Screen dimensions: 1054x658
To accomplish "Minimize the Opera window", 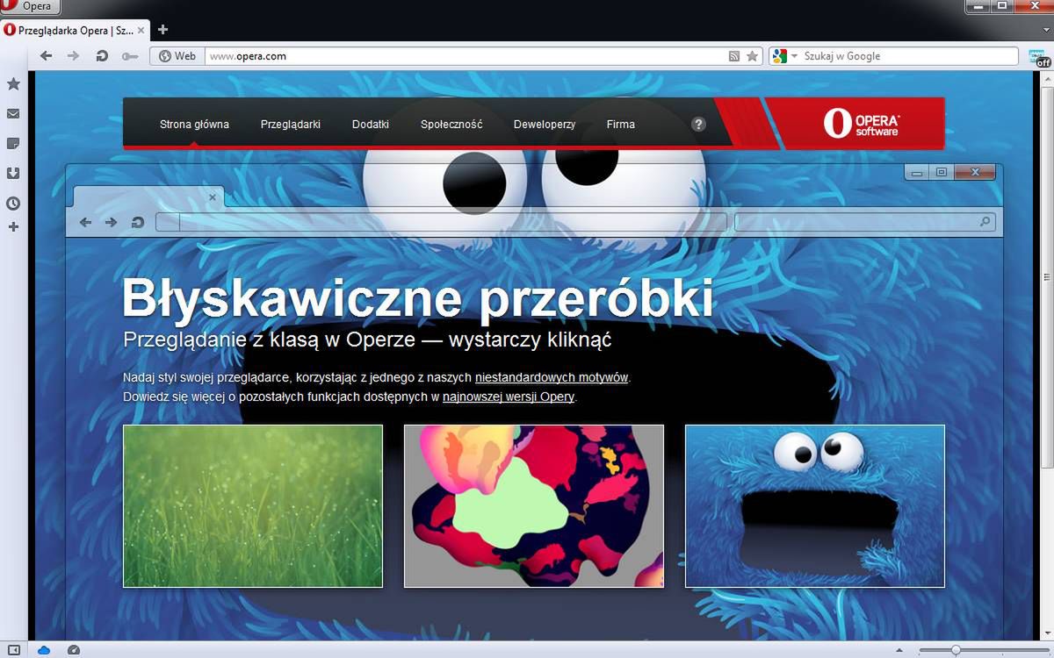I will (x=979, y=6).
